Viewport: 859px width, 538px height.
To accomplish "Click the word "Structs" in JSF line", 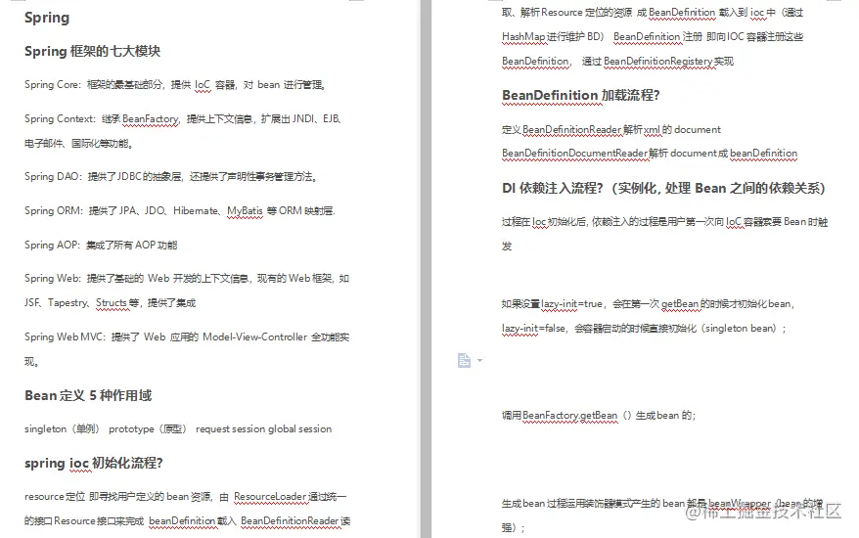I will 112,303.
